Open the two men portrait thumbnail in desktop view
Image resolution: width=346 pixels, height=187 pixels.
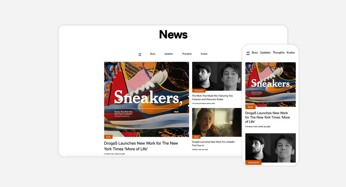point(217,76)
